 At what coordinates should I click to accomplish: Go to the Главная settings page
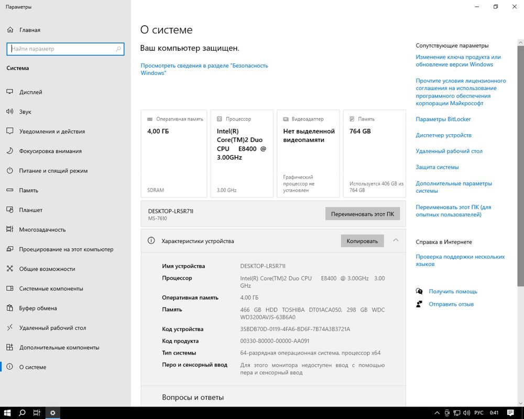[x=29, y=30]
